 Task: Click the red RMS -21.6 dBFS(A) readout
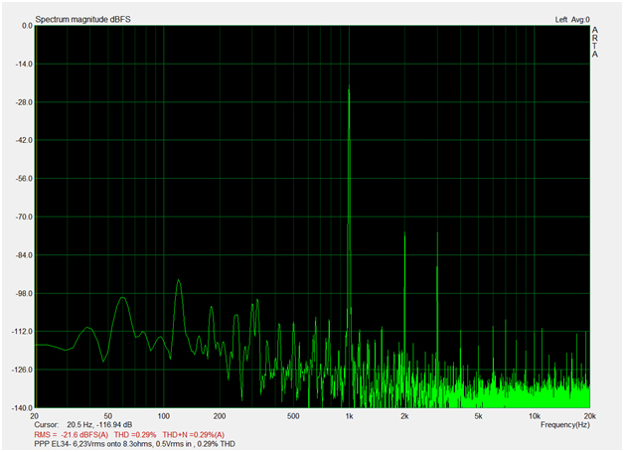coord(77,434)
